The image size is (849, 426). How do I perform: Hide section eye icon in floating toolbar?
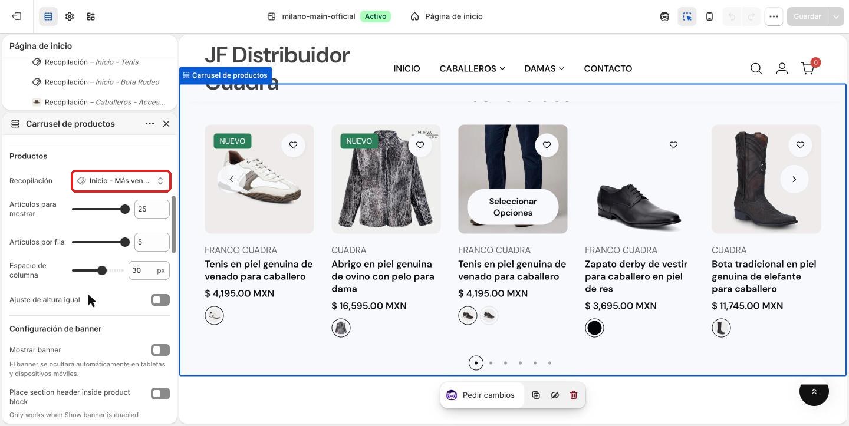[x=555, y=395]
